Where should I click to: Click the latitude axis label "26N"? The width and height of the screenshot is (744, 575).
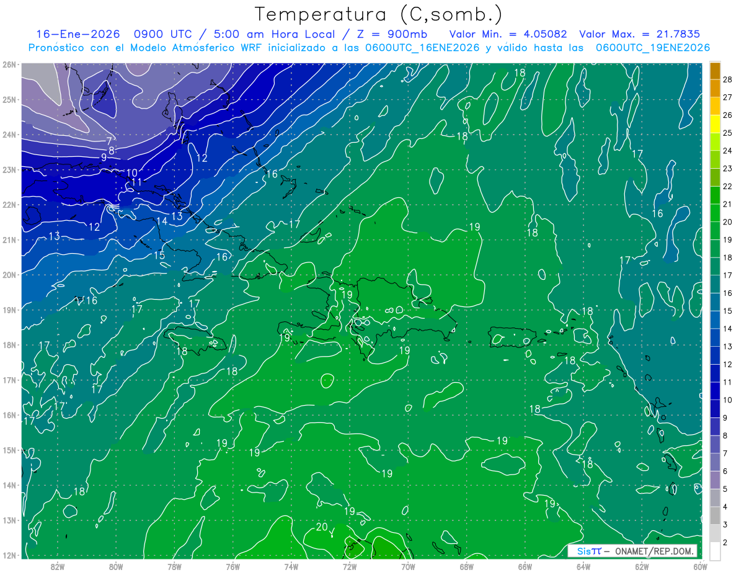point(10,65)
